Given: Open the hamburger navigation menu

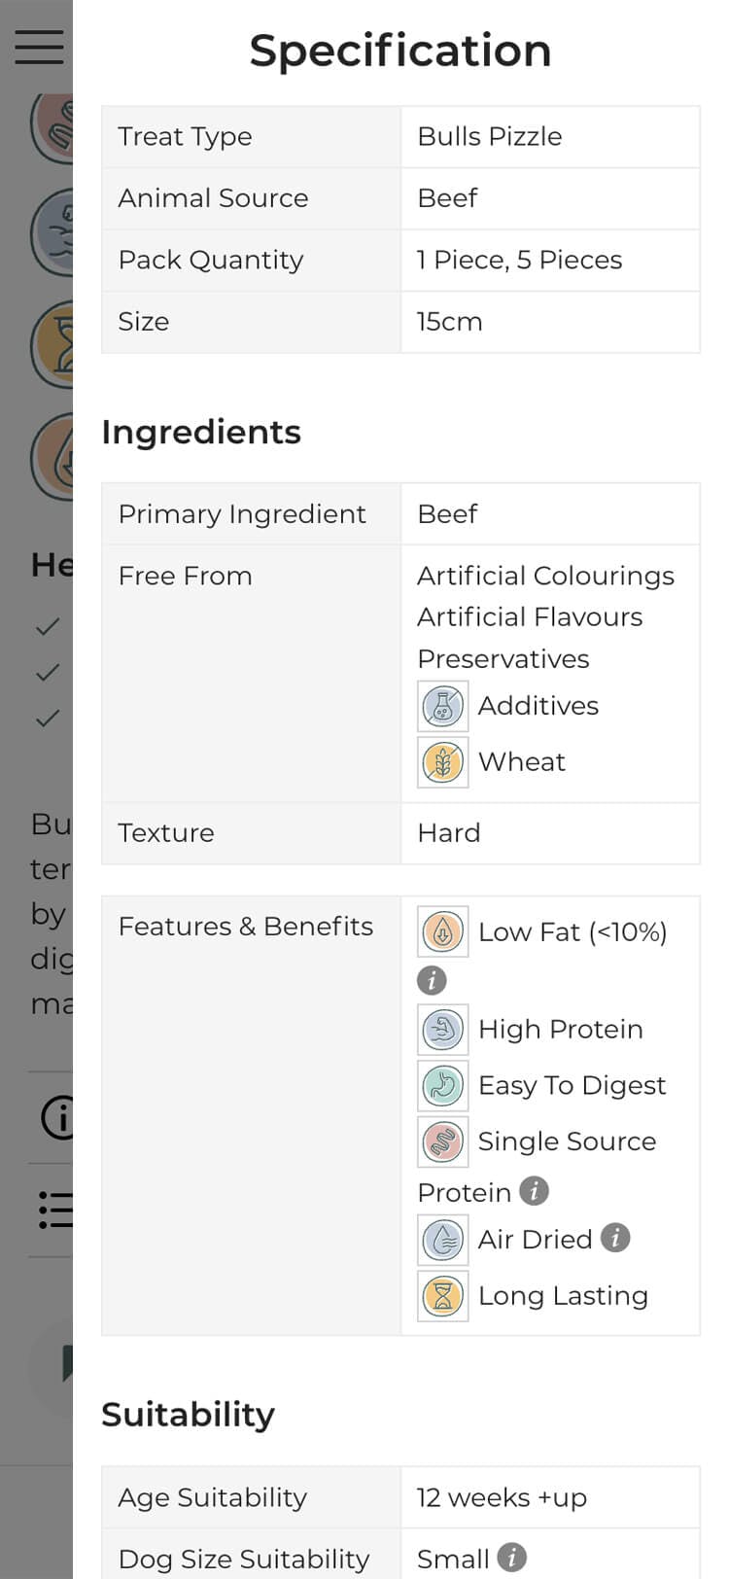Looking at the screenshot, I should (x=39, y=46).
